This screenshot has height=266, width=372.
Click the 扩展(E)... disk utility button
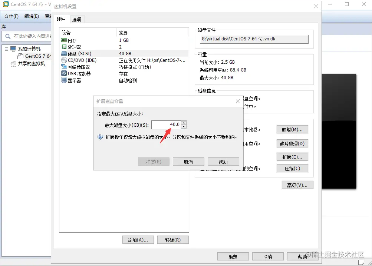(292, 157)
